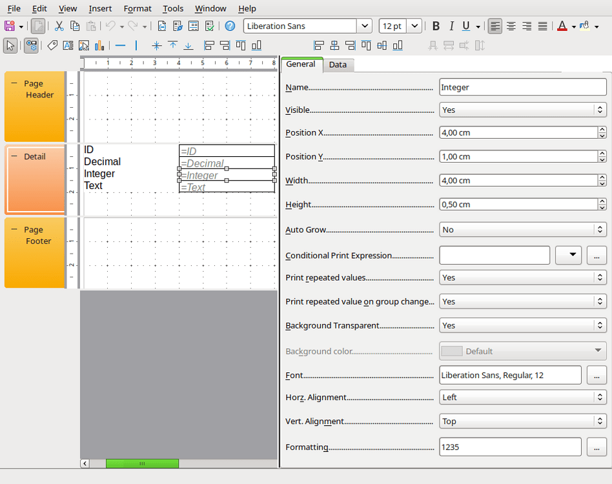Click the Help icon in toolbar
Viewport: 612px width, 484px height.
[x=230, y=26]
